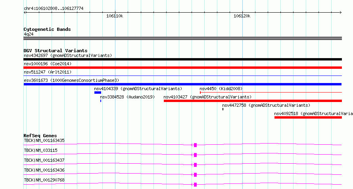Image resolution: width=353 pixels, height=189 pixels.
Task: Click the tiny nsv3384528 Audano2019 marker
Action: click(x=101, y=101)
